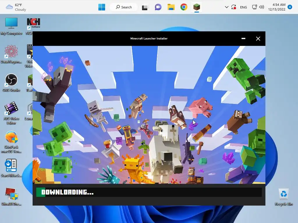Open the weather widget showing 62°F Cloudy

pyautogui.click(x=16, y=7)
